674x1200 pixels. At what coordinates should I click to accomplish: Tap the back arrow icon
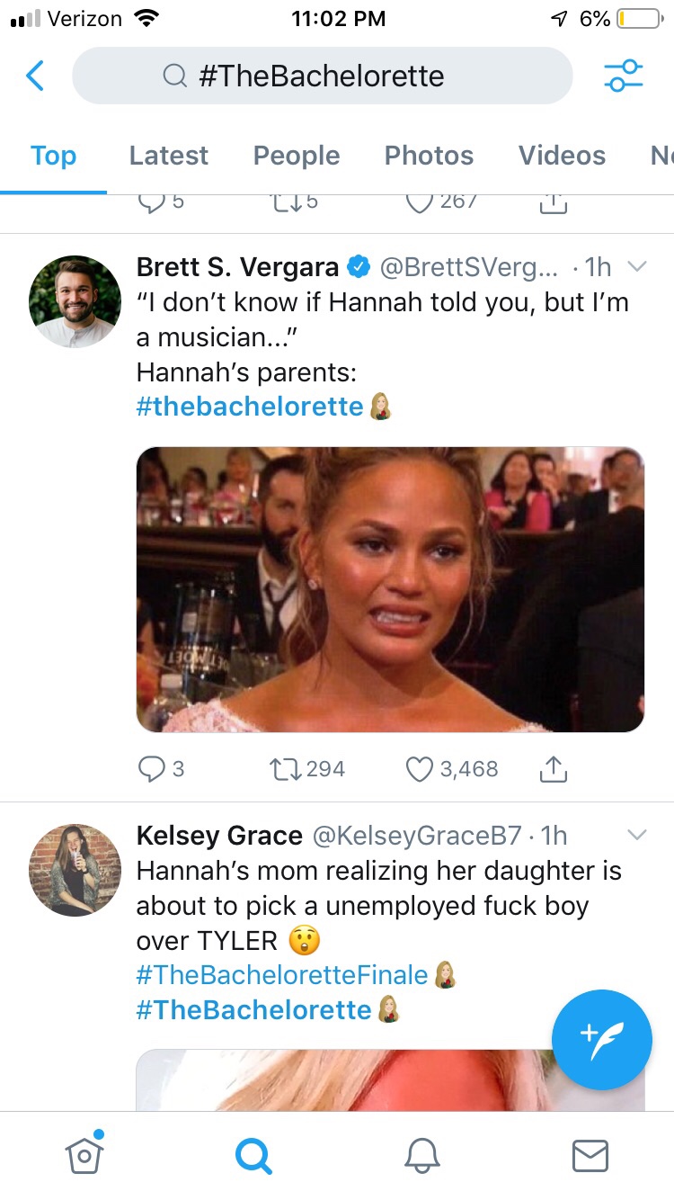point(35,76)
